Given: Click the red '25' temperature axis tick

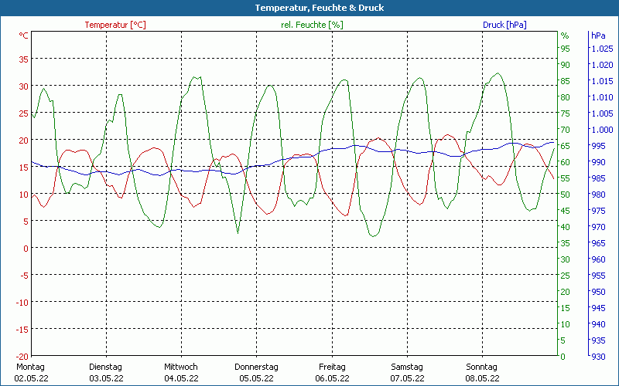Looking at the screenshot, I should (24, 113).
